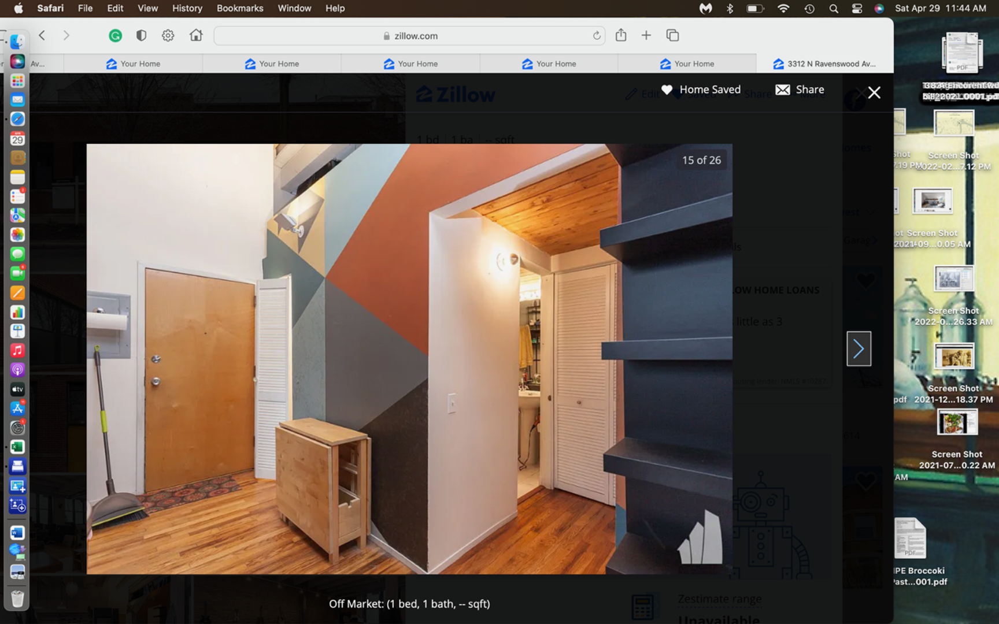Show the tab overview icon

pos(672,36)
